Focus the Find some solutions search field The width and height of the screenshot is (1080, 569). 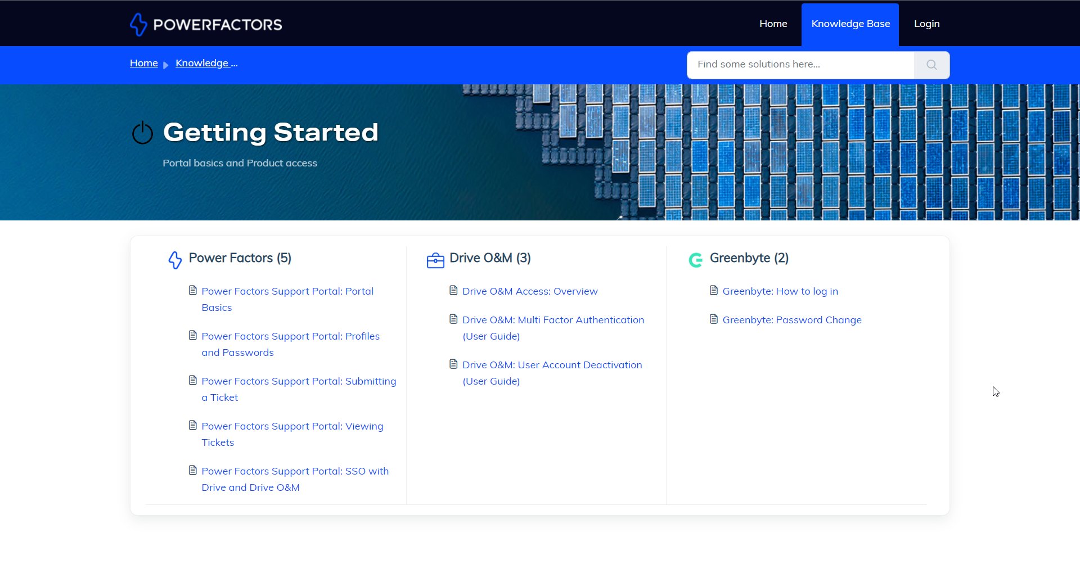click(800, 65)
